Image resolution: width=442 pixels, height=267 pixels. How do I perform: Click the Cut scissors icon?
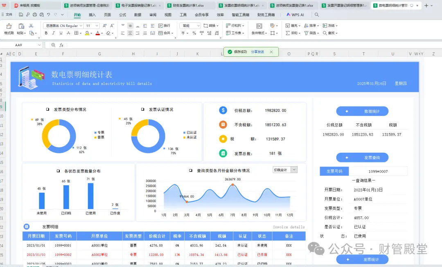(31, 26)
